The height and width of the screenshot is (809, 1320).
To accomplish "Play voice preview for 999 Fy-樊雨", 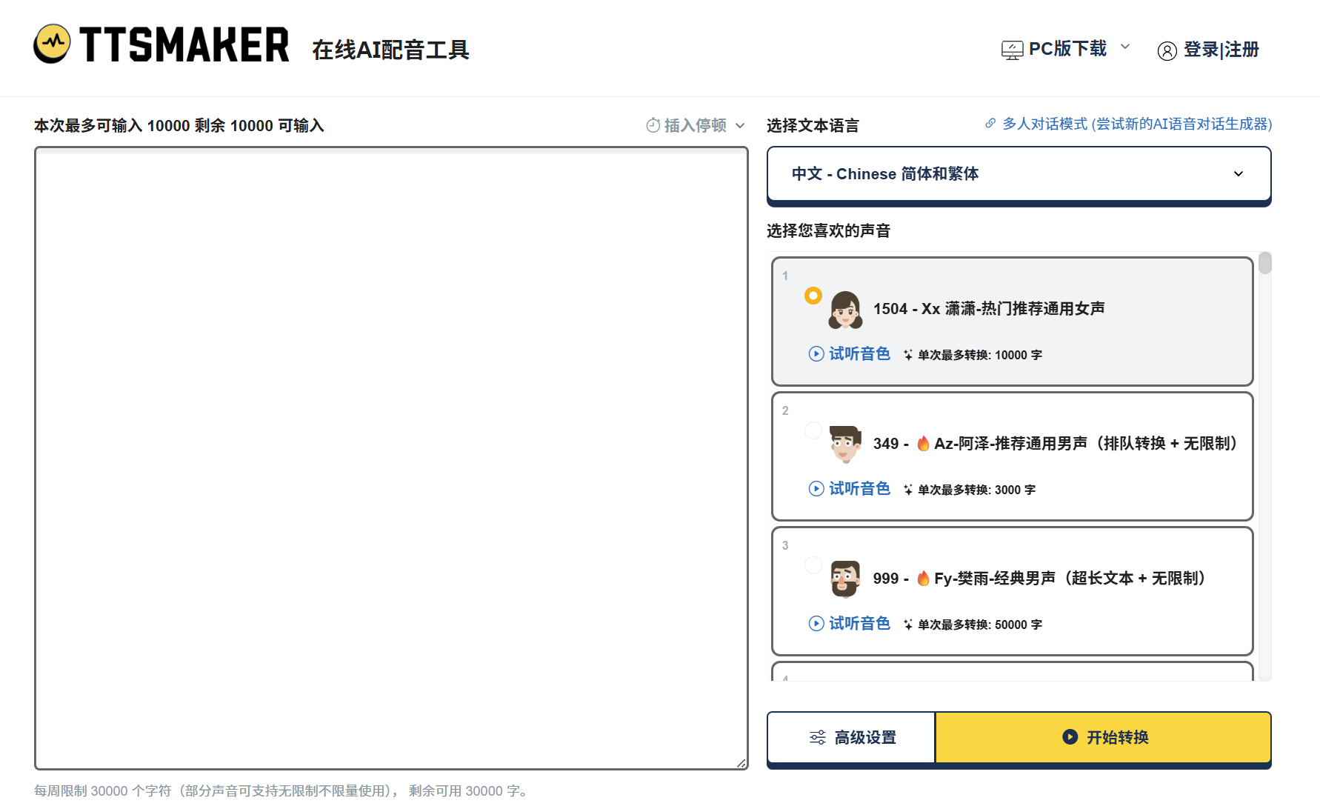I will click(816, 623).
